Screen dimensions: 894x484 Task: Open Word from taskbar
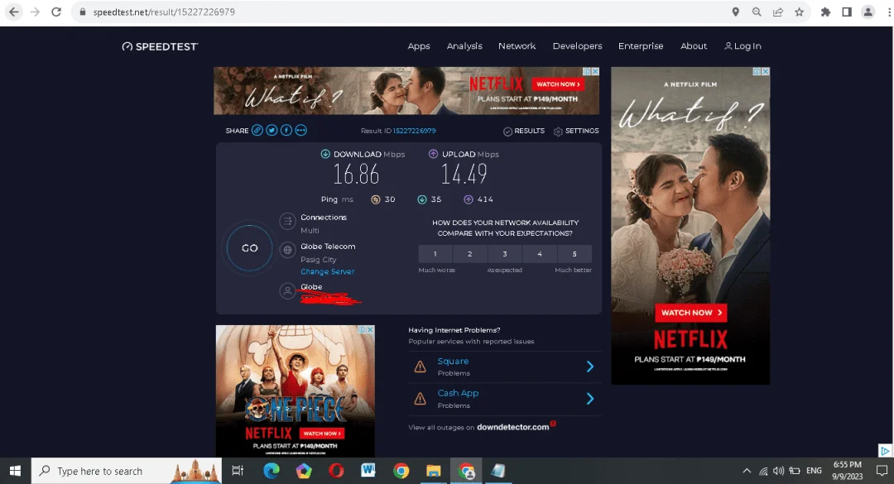point(368,471)
